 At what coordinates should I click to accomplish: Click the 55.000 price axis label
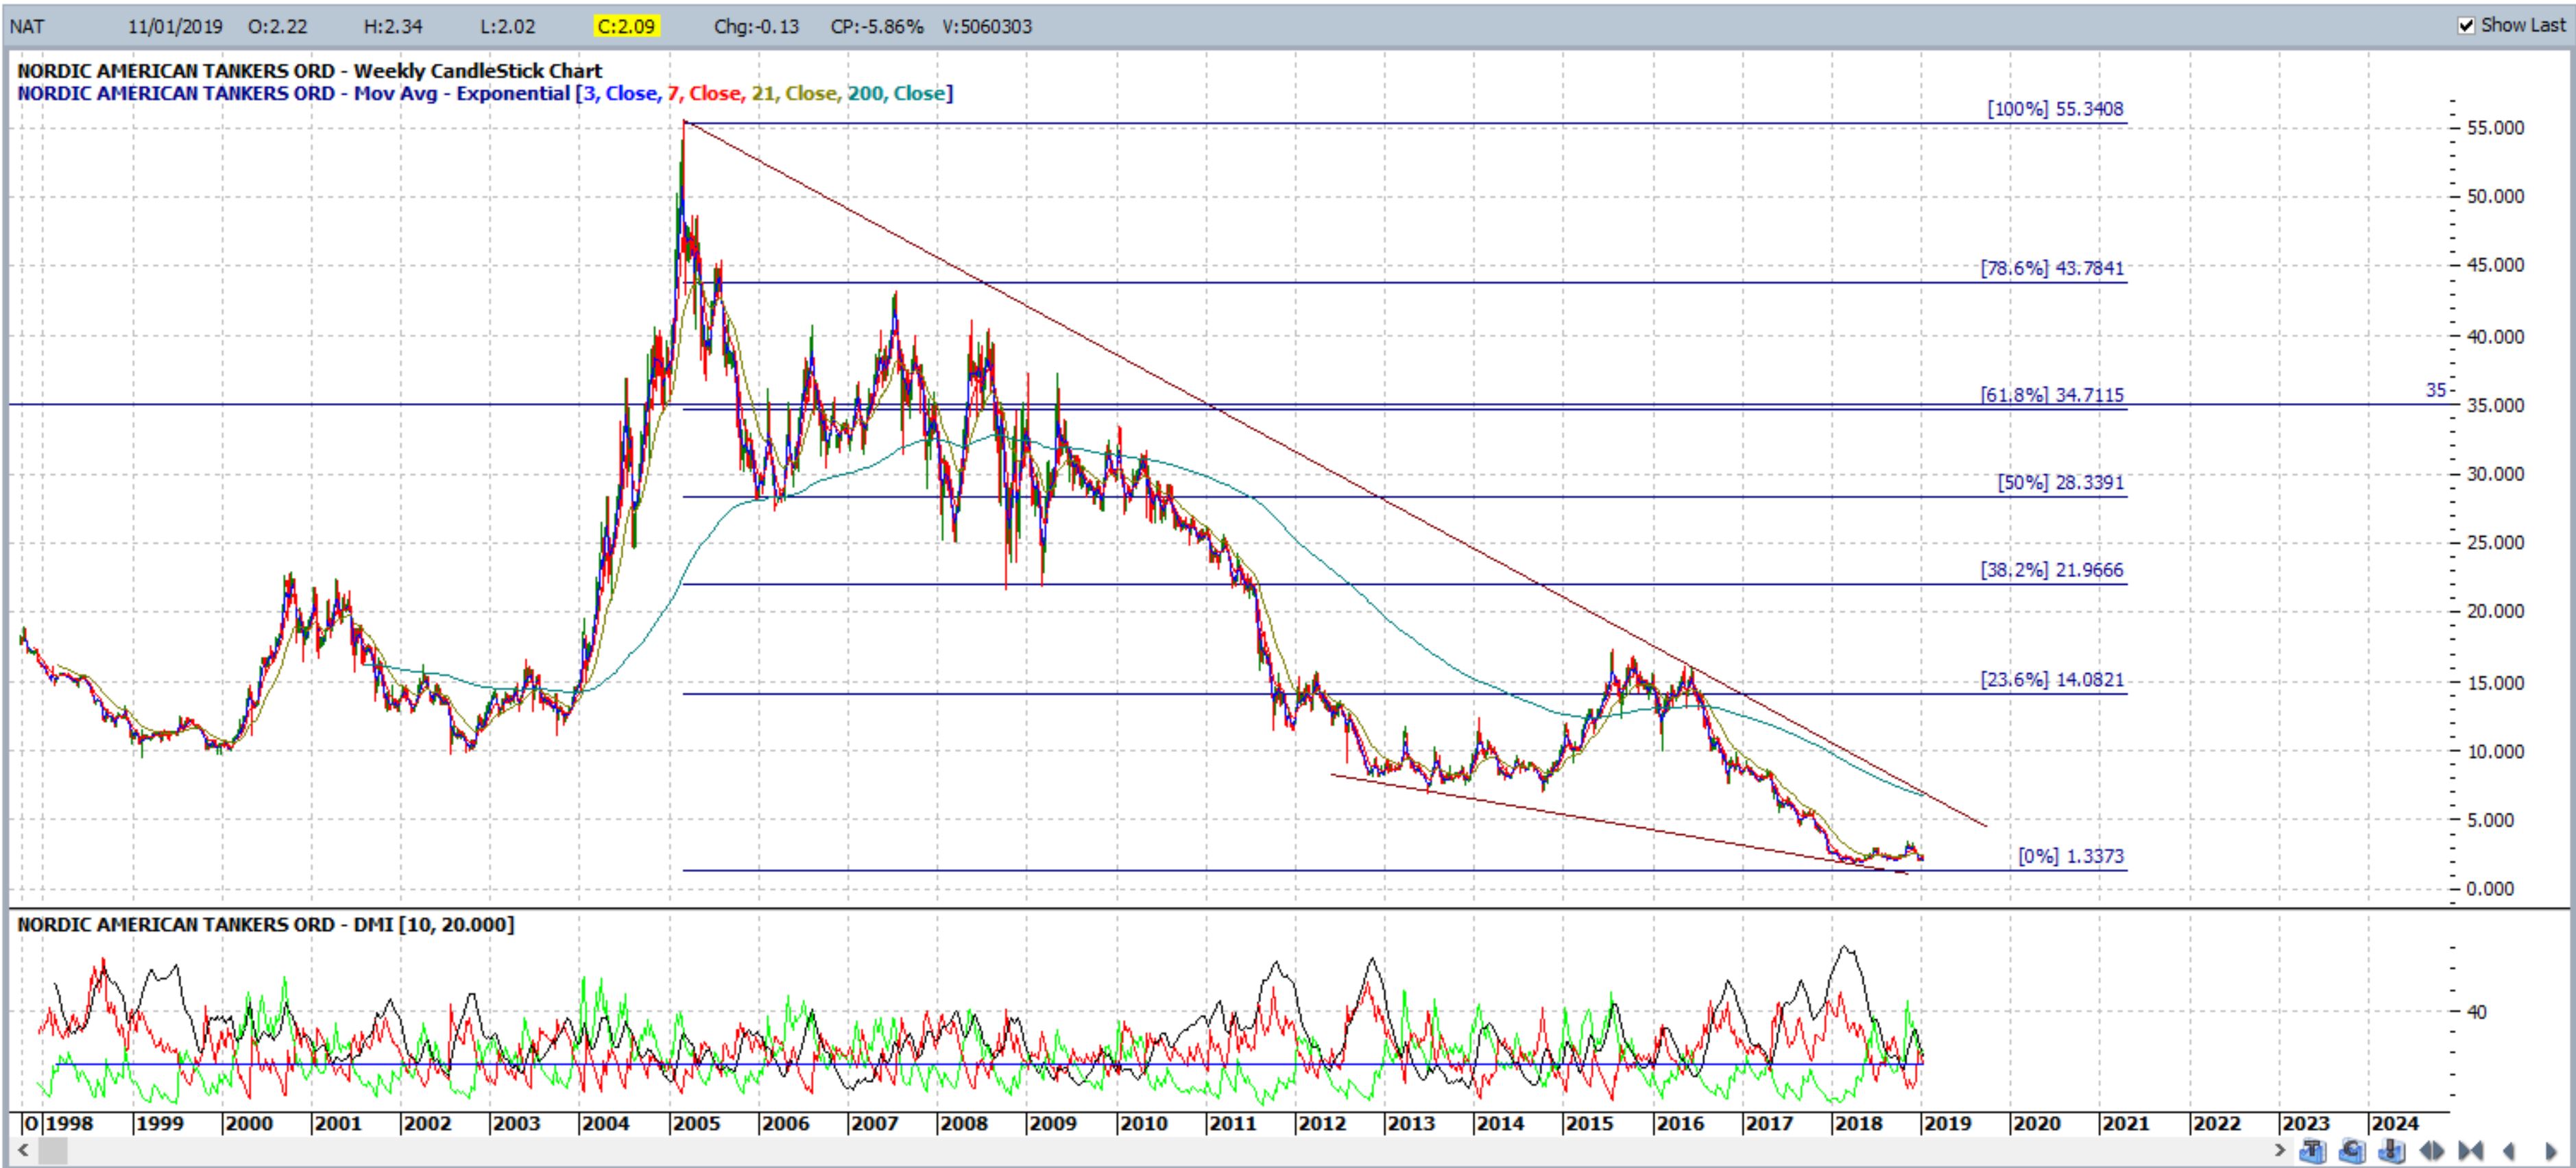(x=2496, y=128)
